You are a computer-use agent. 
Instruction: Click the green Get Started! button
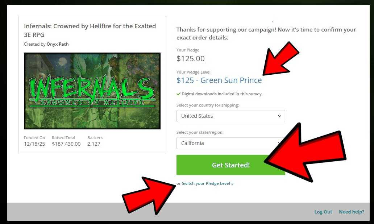230,165
